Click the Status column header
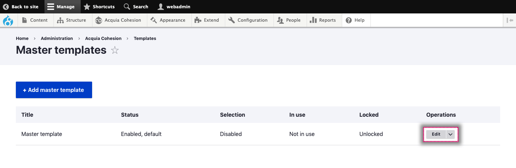Image resolution: width=516 pixels, height=168 pixels. 130,115
